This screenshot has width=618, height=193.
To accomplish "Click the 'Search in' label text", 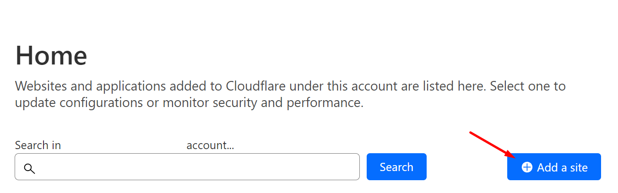I will pyautogui.click(x=38, y=145).
